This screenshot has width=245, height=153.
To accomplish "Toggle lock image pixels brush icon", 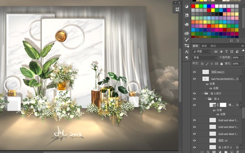I will 207,64.
